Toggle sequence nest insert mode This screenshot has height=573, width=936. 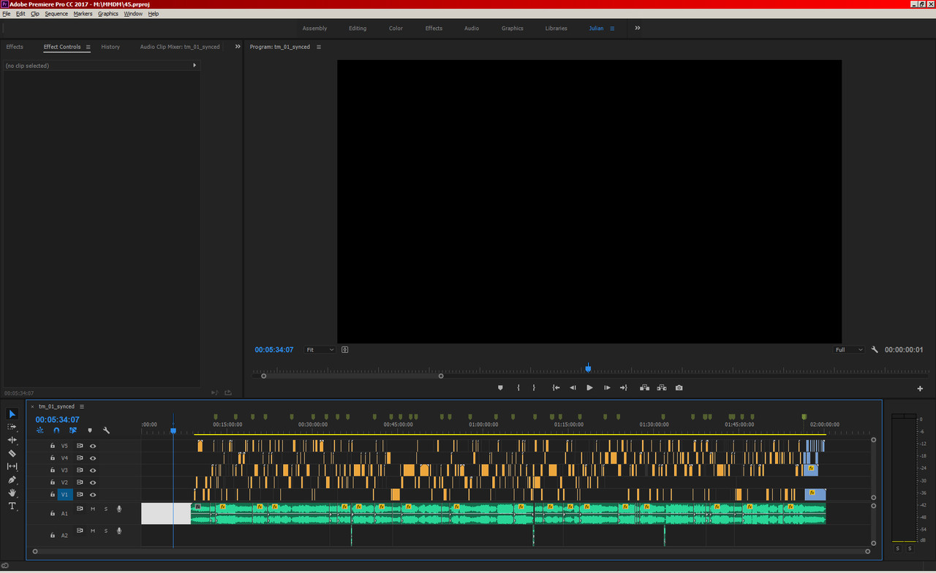pyautogui.click(x=39, y=430)
